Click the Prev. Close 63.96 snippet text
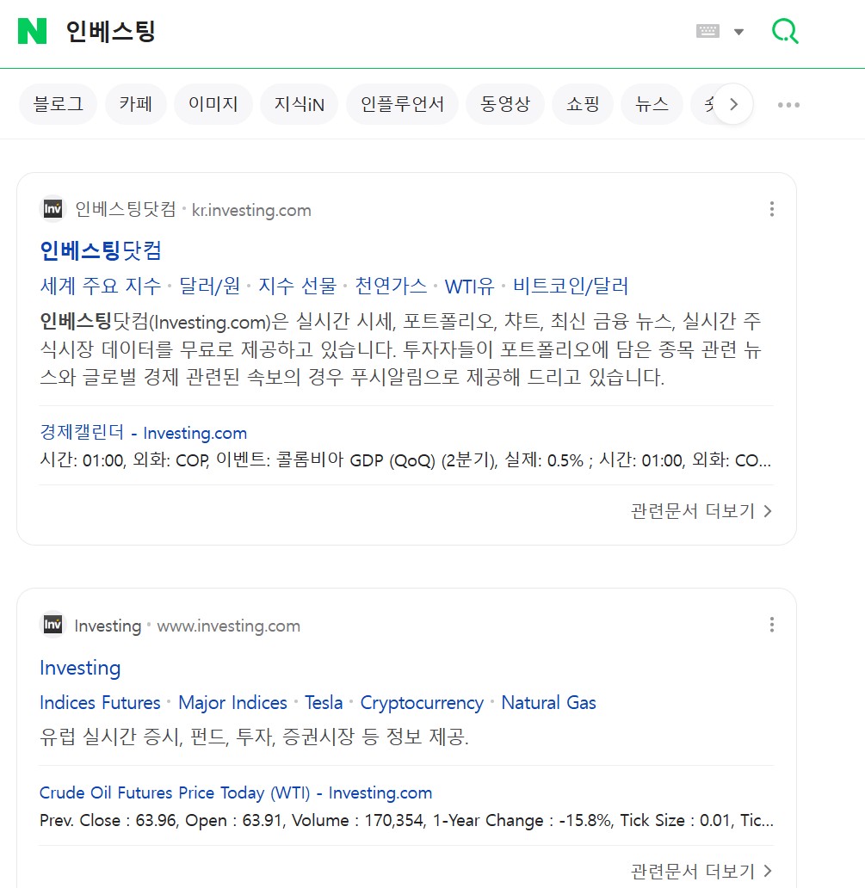Viewport: 865px width, 888px height. [406, 820]
